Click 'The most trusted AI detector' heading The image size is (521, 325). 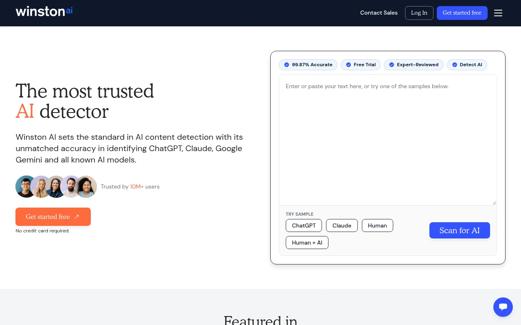tap(85, 101)
